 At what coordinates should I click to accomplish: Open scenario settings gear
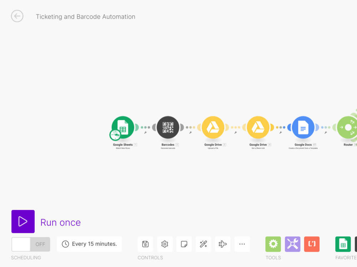tap(165, 244)
